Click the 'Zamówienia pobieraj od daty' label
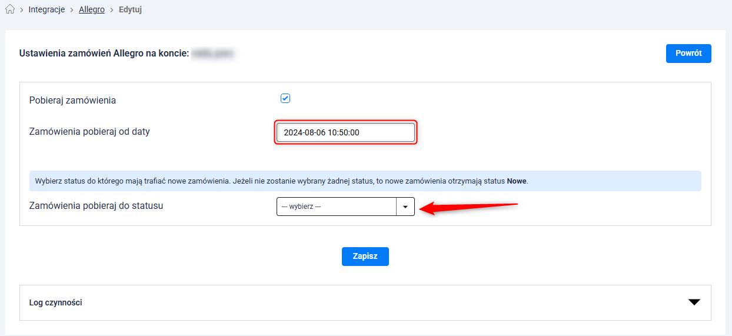 89,132
